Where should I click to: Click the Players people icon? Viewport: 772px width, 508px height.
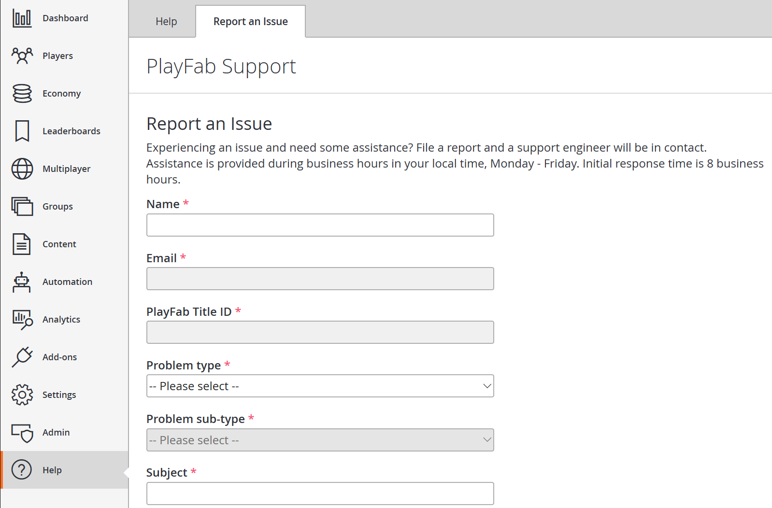coord(22,56)
